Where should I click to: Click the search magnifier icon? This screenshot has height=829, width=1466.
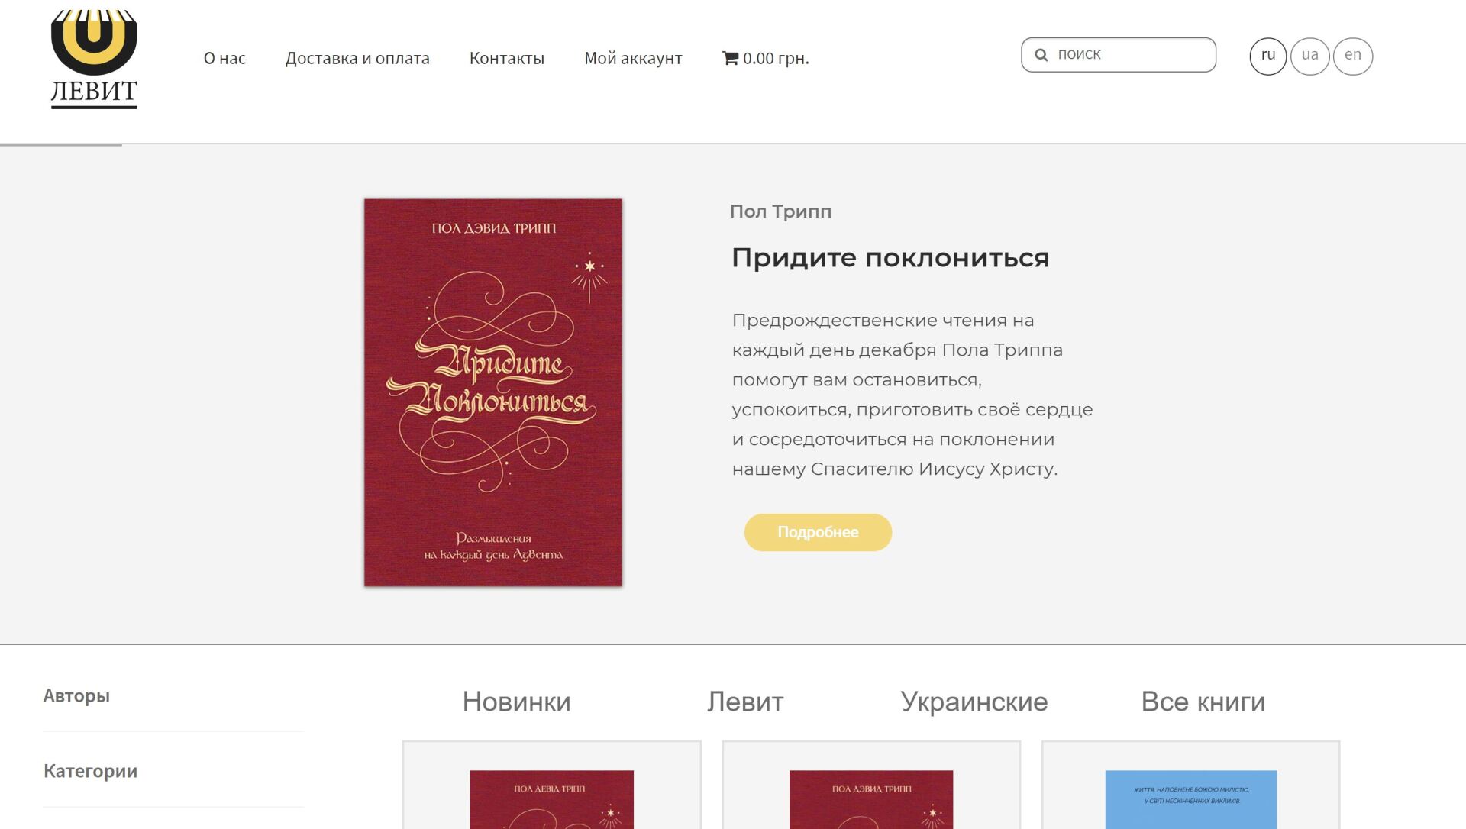[1041, 55]
